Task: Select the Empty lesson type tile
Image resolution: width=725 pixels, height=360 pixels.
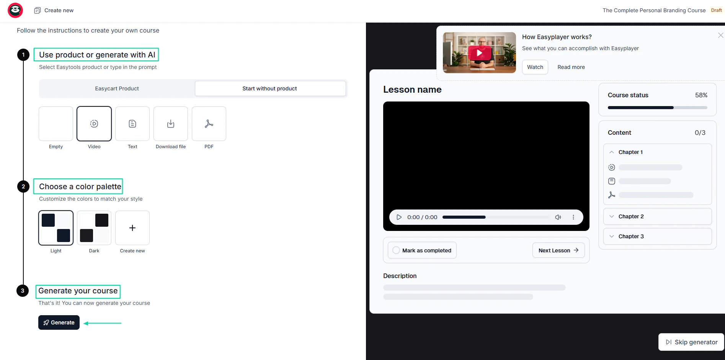Action: [x=56, y=124]
